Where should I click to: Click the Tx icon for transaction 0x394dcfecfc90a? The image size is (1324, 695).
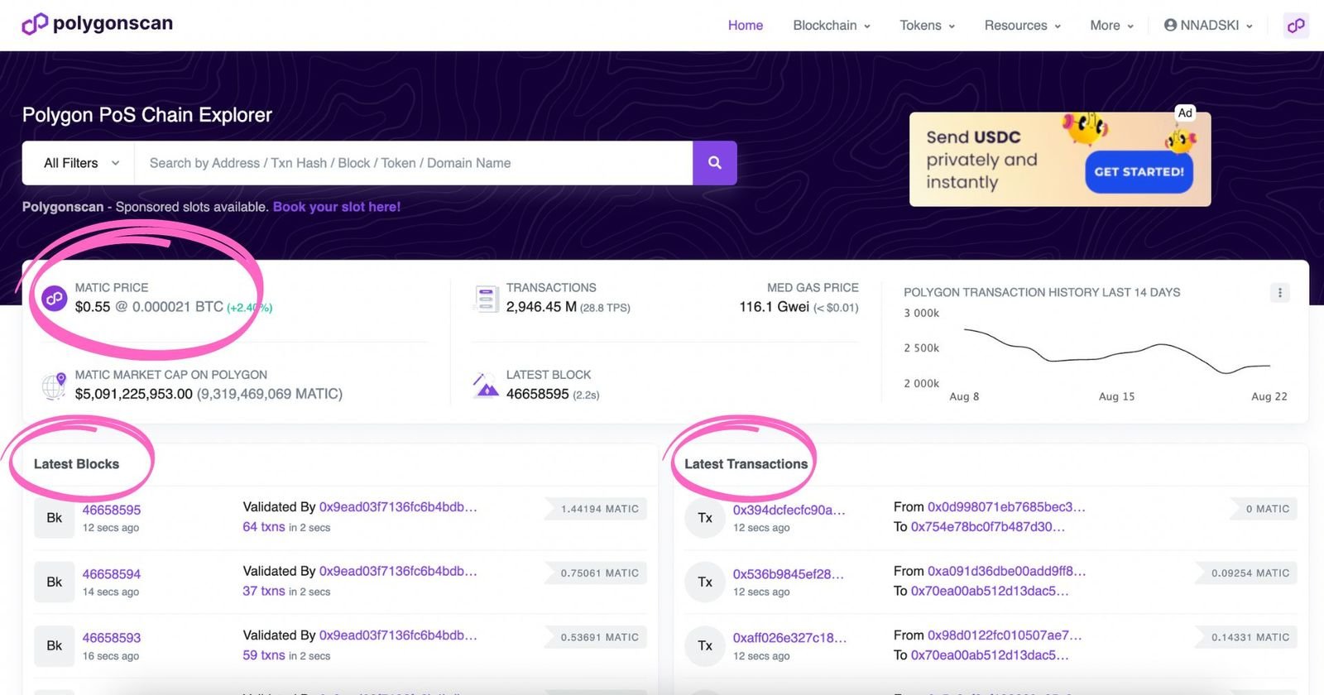click(x=704, y=518)
